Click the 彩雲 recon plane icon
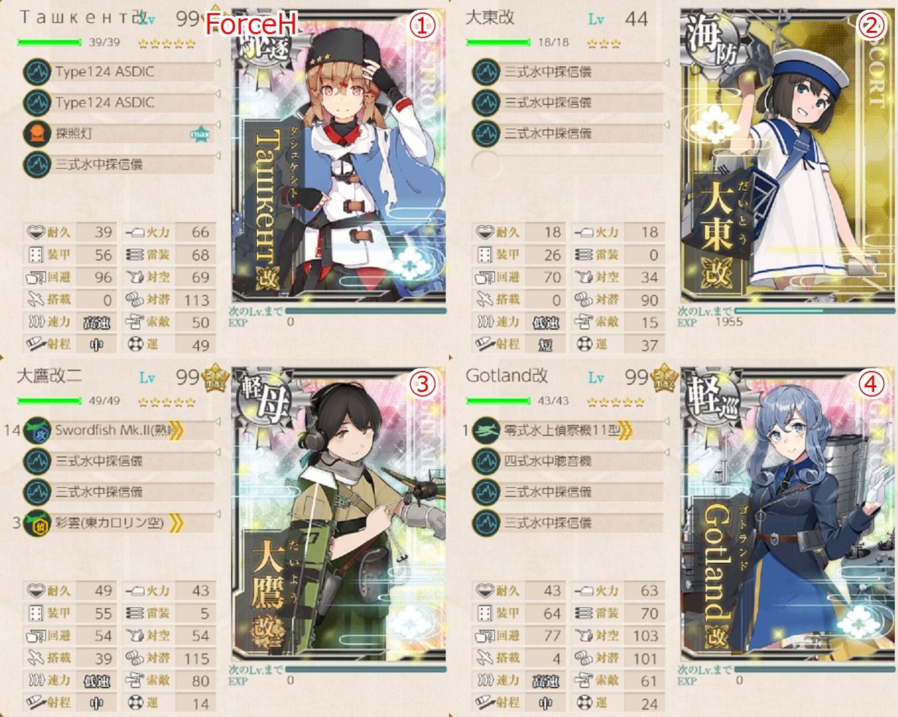This screenshot has height=717, width=898. pyautogui.click(x=36, y=523)
